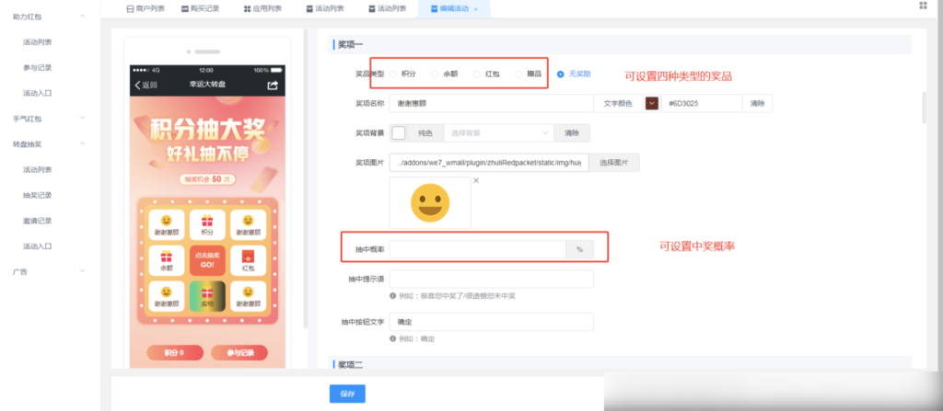
Task: Open 抽奖记录 under 转盘抽奖
Action: point(37,195)
